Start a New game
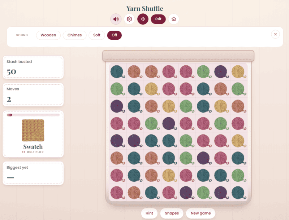 pyautogui.click(x=201, y=213)
